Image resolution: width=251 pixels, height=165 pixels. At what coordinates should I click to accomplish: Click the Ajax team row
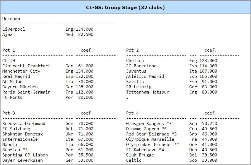point(48,34)
